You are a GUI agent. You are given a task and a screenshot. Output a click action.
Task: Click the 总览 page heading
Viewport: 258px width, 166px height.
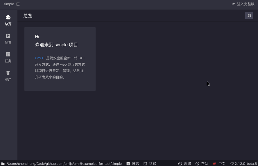28,16
